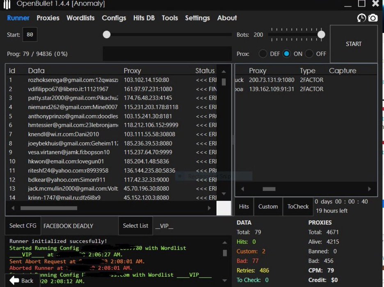Screen dimensions: 384x287
Task: Click the OpenBullet logo icon
Action: coord(7,4)
